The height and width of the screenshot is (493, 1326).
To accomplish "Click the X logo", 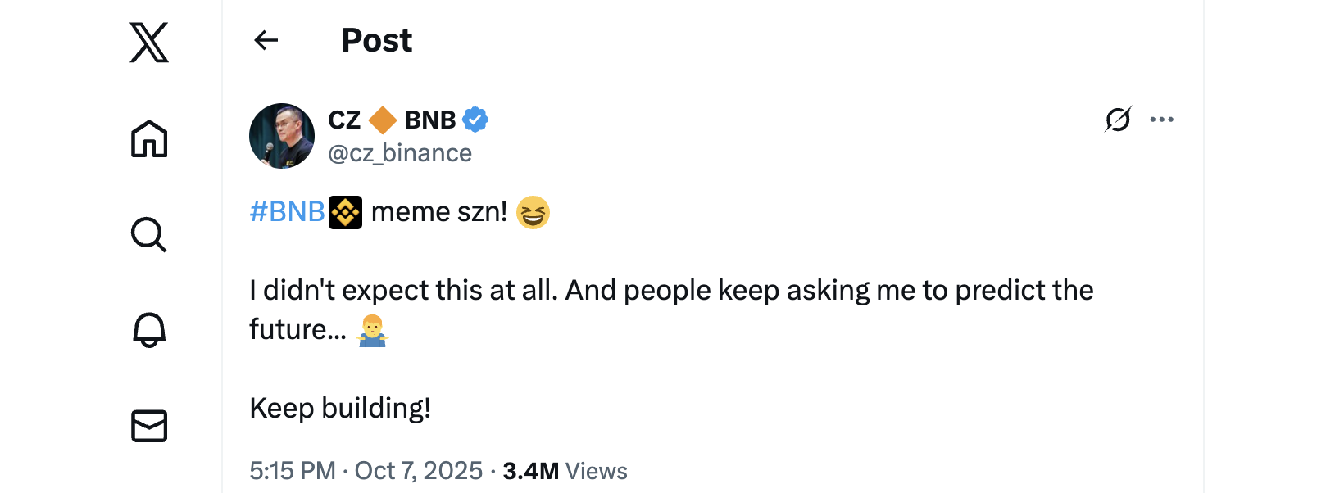I will point(149,43).
